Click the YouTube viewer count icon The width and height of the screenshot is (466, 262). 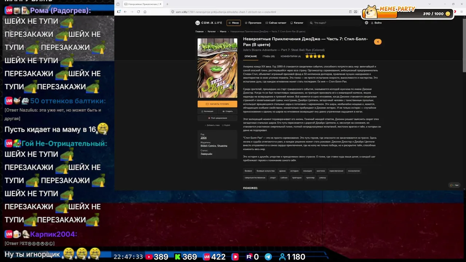click(149, 257)
